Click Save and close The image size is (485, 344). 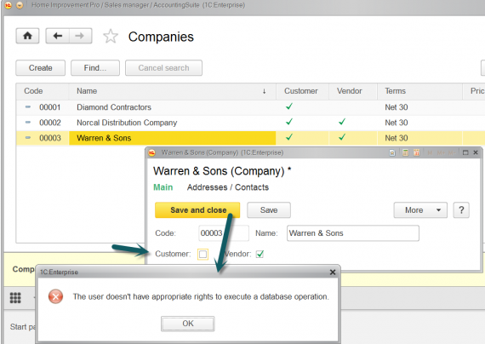pyautogui.click(x=197, y=210)
